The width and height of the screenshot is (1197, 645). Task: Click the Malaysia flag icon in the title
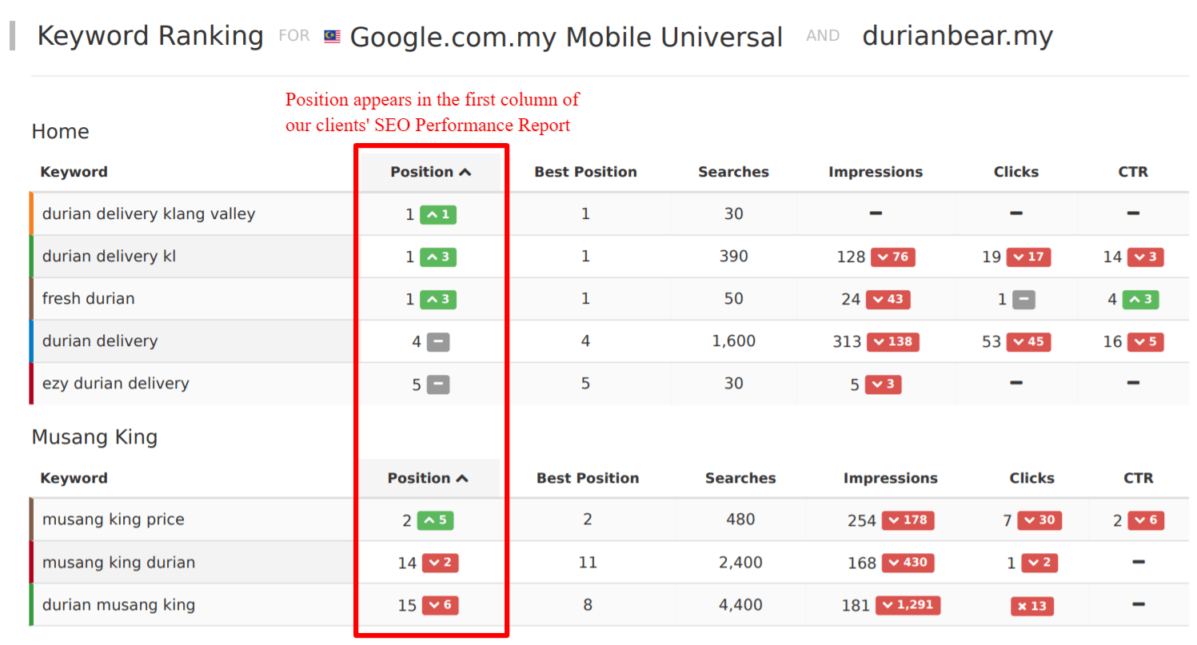coord(332,37)
